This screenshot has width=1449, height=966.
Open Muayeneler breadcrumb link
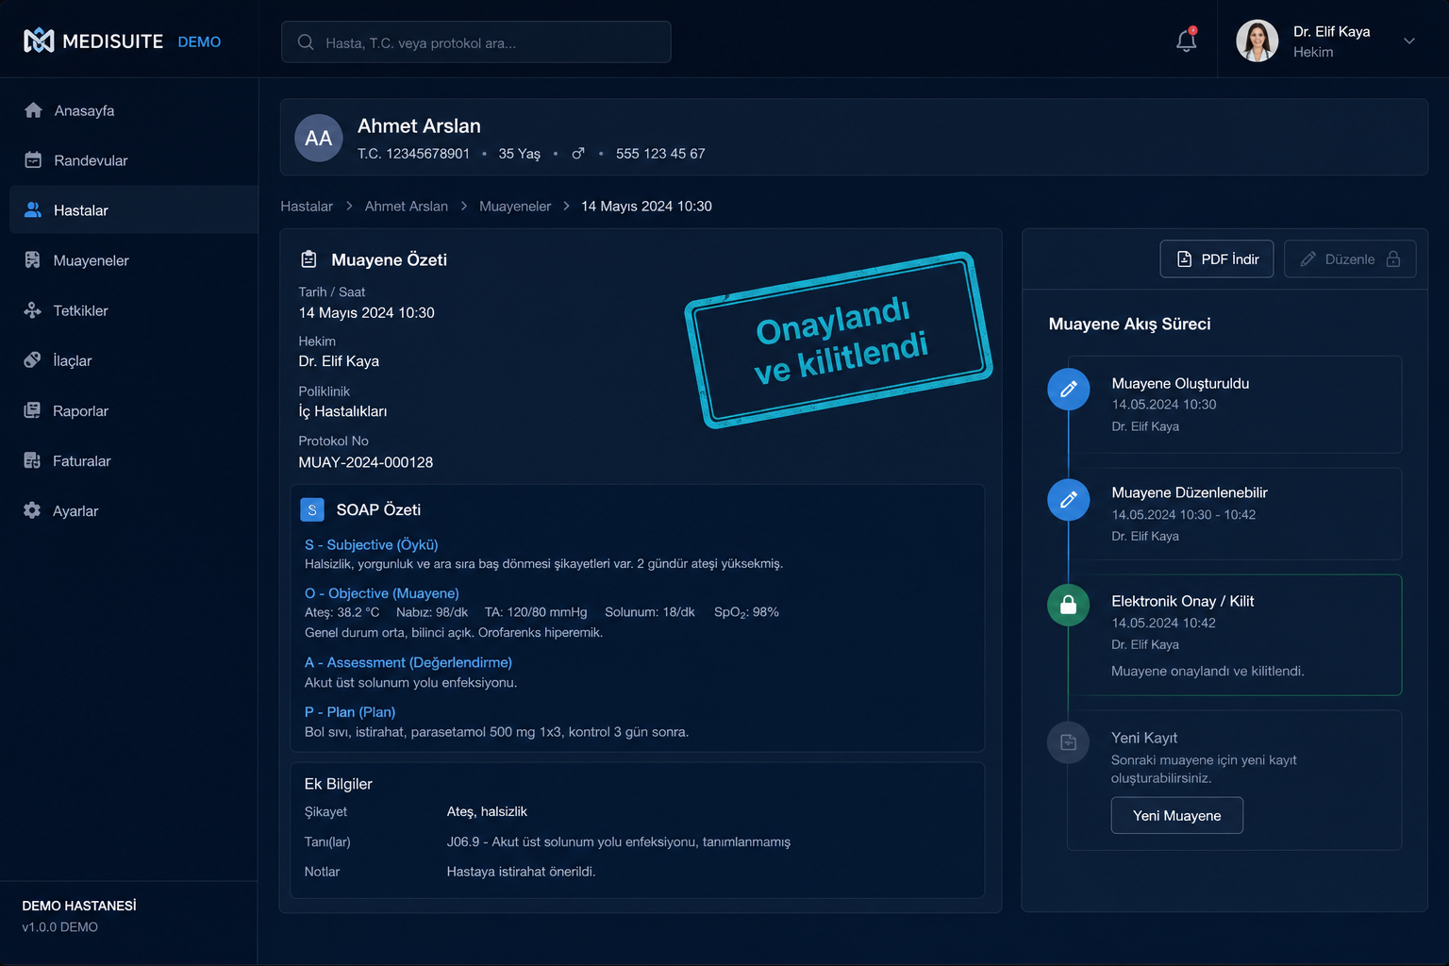click(515, 207)
